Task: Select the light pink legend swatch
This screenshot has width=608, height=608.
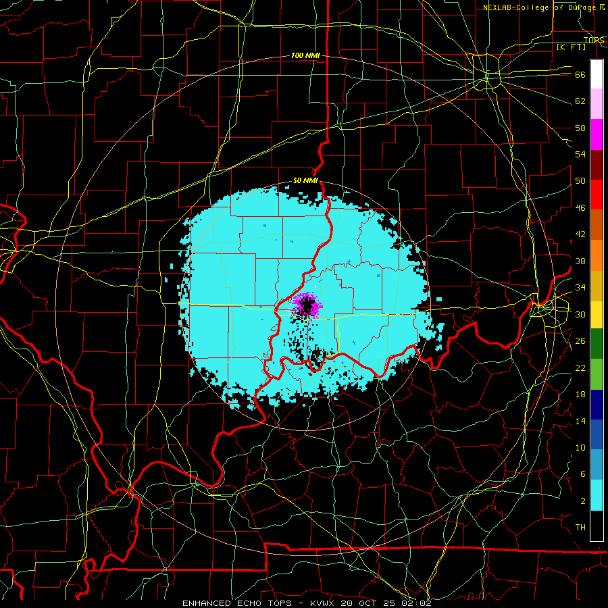Action: 597,104
